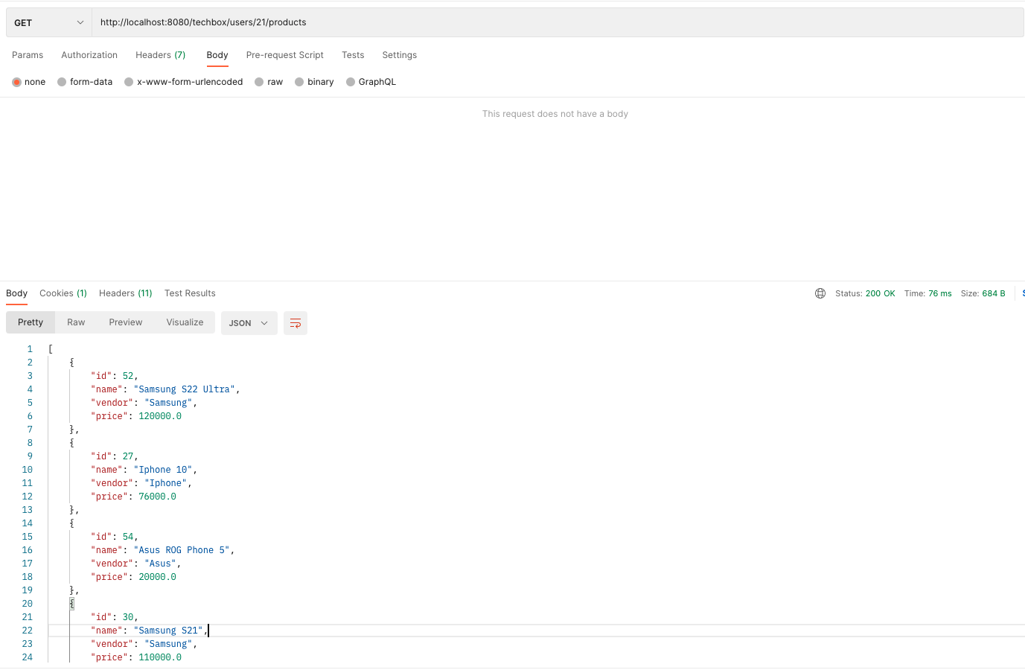
Task: Click the price 76000.0 value
Action: point(157,497)
